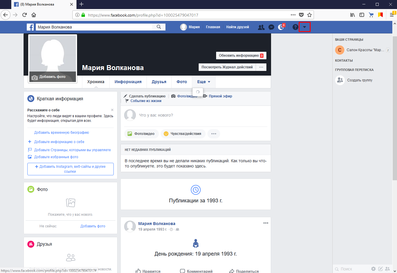Click Найти друзей in the top bar

[x=238, y=27]
